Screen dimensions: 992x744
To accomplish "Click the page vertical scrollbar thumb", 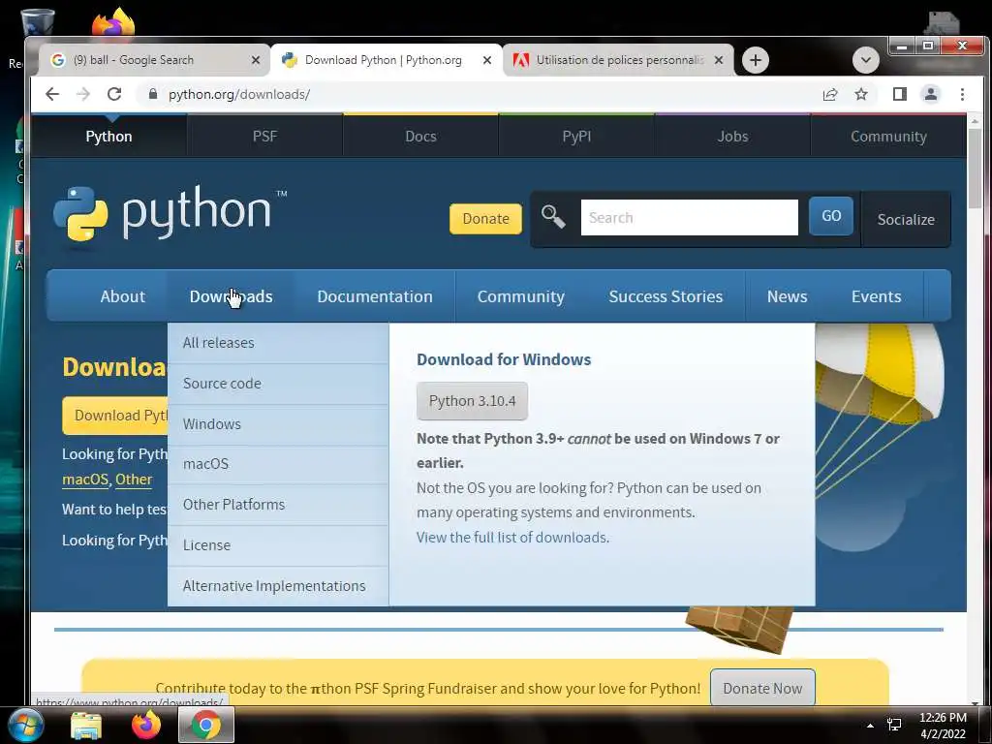I will coord(975,168).
